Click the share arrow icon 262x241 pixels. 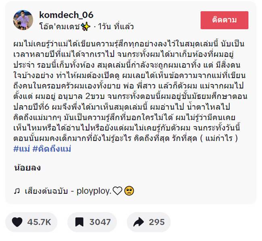click(x=138, y=222)
